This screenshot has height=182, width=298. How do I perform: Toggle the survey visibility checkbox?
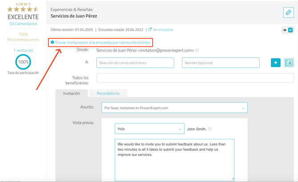tap(290, 30)
